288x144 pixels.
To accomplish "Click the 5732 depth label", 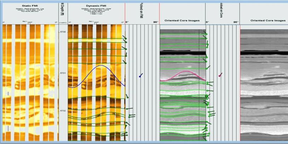I will click(x=63, y=111).
